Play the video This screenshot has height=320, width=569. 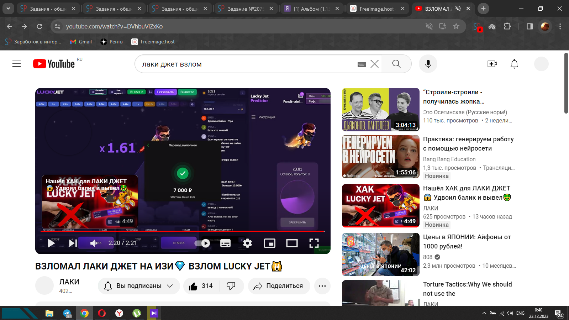pyautogui.click(x=51, y=243)
